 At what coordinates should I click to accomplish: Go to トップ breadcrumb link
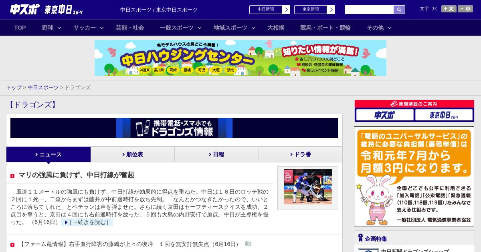(14, 87)
